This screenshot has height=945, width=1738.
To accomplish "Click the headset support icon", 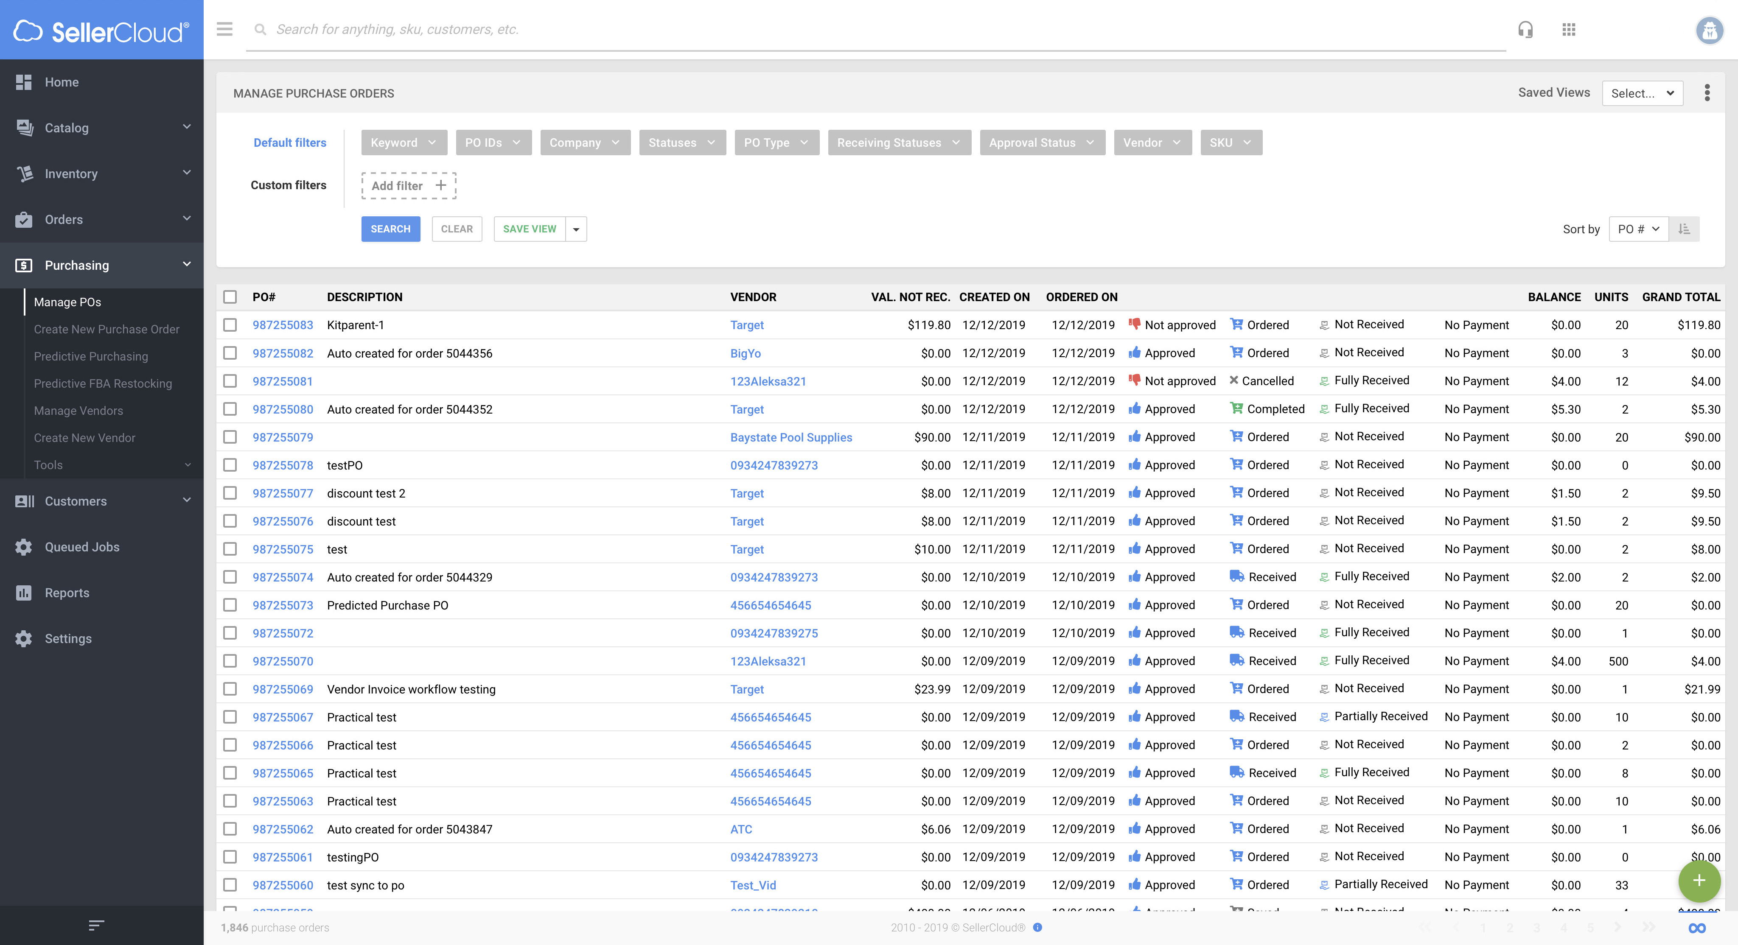I will tap(1525, 30).
